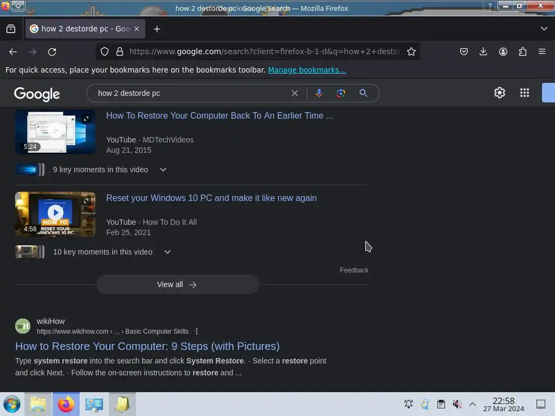Open Google Lens image search
Image resolution: width=555 pixels, height=416 pixels.
(x=340, y=93)
